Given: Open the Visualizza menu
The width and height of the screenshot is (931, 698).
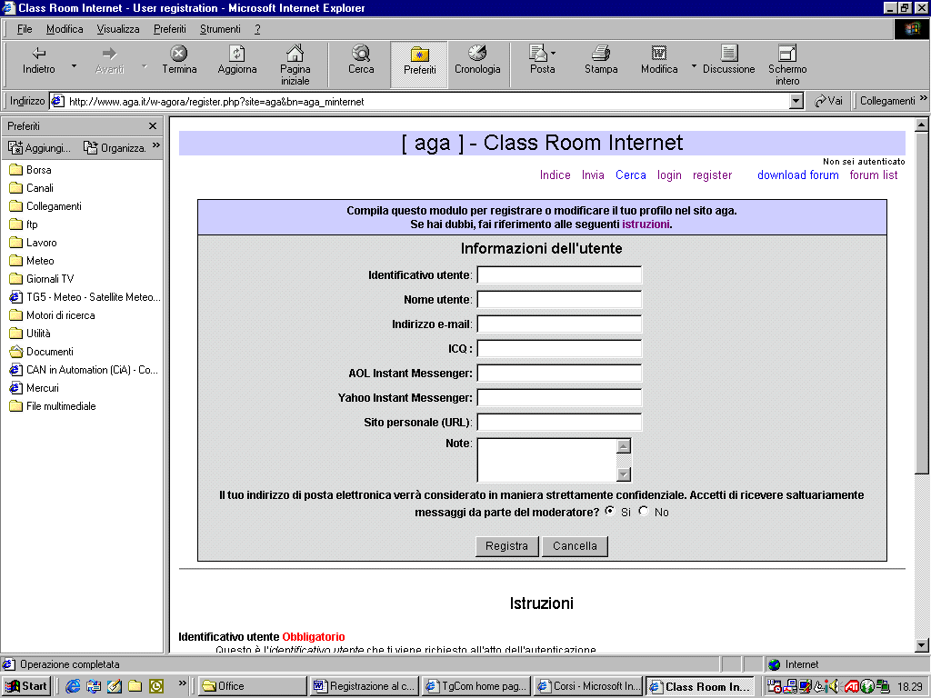Looking at the screenshot, I should (x=118, y=29).
